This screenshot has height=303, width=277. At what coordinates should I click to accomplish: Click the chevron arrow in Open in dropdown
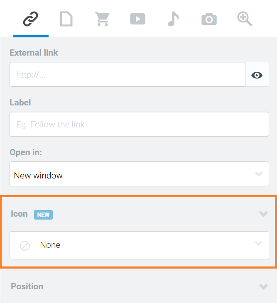[x=259, y=174]
